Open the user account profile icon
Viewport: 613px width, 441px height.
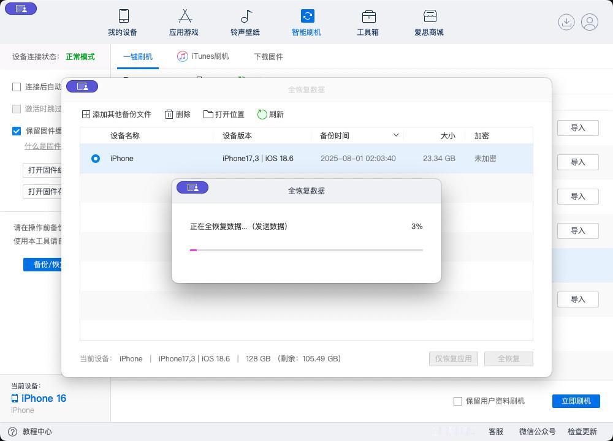click(x=590, y=22)
